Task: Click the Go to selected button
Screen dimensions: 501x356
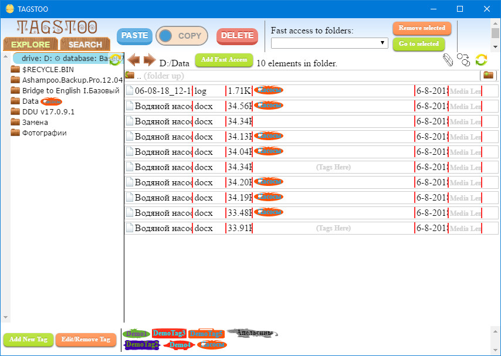Action: [418, 44]
